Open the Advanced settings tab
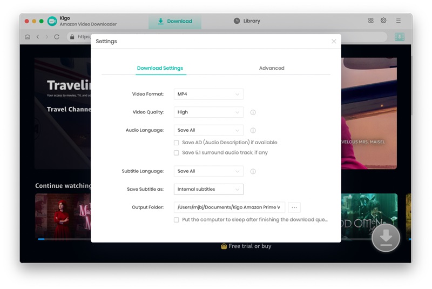The height and width of the screenshot is (289, 432). (x=272, y=68)
